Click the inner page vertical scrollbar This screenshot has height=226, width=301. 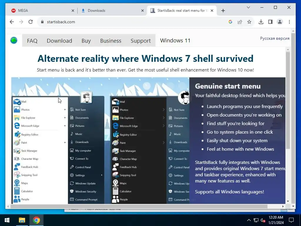[288, 100]
